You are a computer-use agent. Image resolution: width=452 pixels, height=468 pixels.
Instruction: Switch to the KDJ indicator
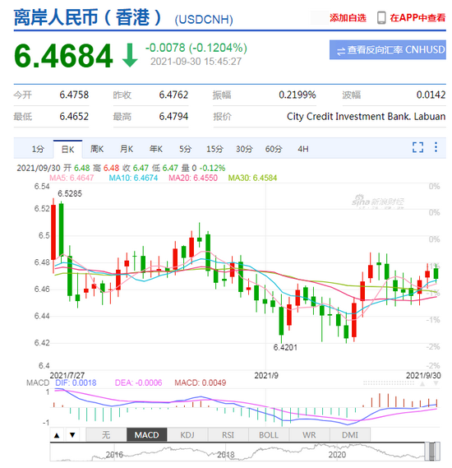(187, 435)
